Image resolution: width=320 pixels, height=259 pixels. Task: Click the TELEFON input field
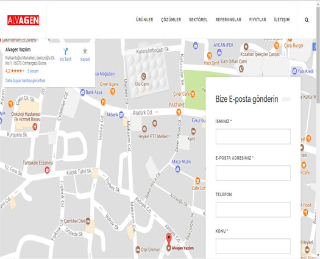point(253,210)
